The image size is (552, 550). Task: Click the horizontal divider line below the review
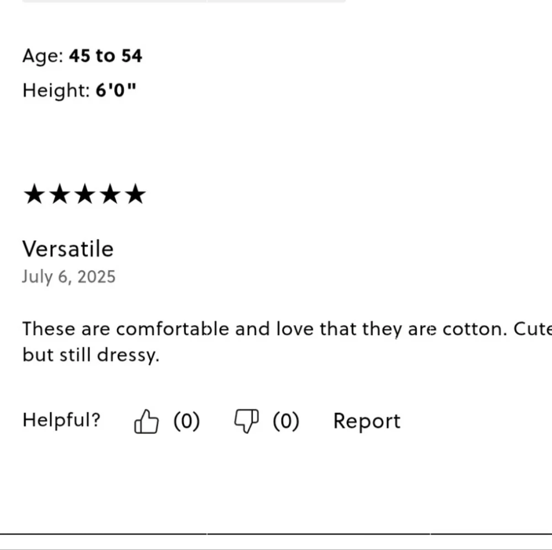tap(276, 534)
